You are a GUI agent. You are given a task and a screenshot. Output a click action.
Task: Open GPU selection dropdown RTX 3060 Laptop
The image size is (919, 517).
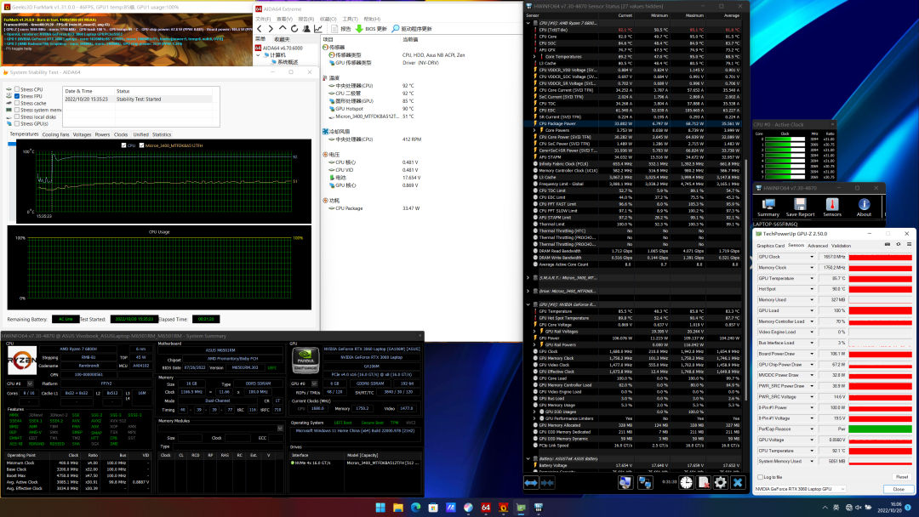(x=800, y=489)
